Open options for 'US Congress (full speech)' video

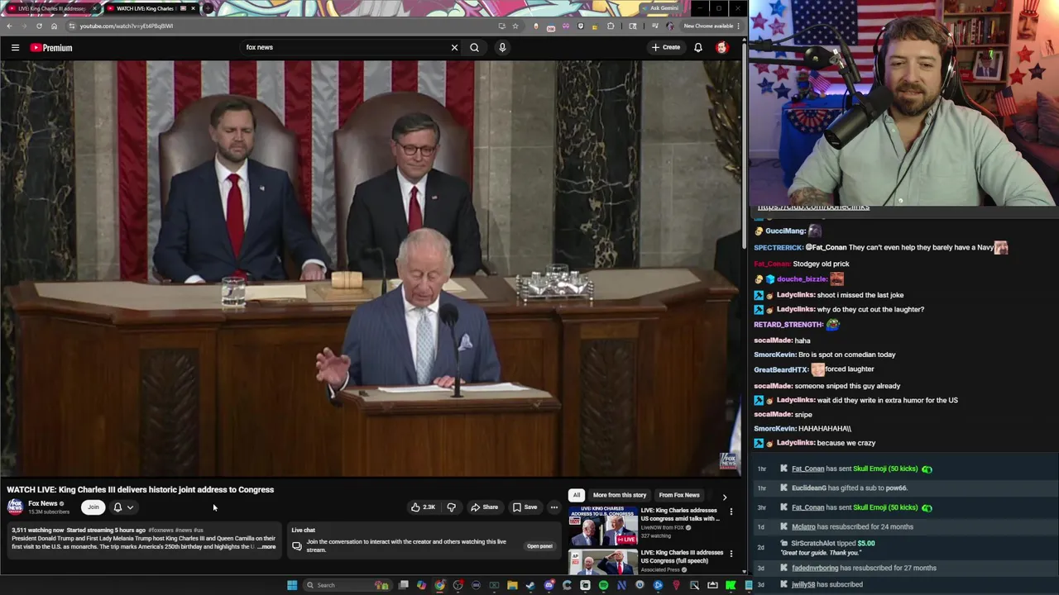[x=731, y=554]
